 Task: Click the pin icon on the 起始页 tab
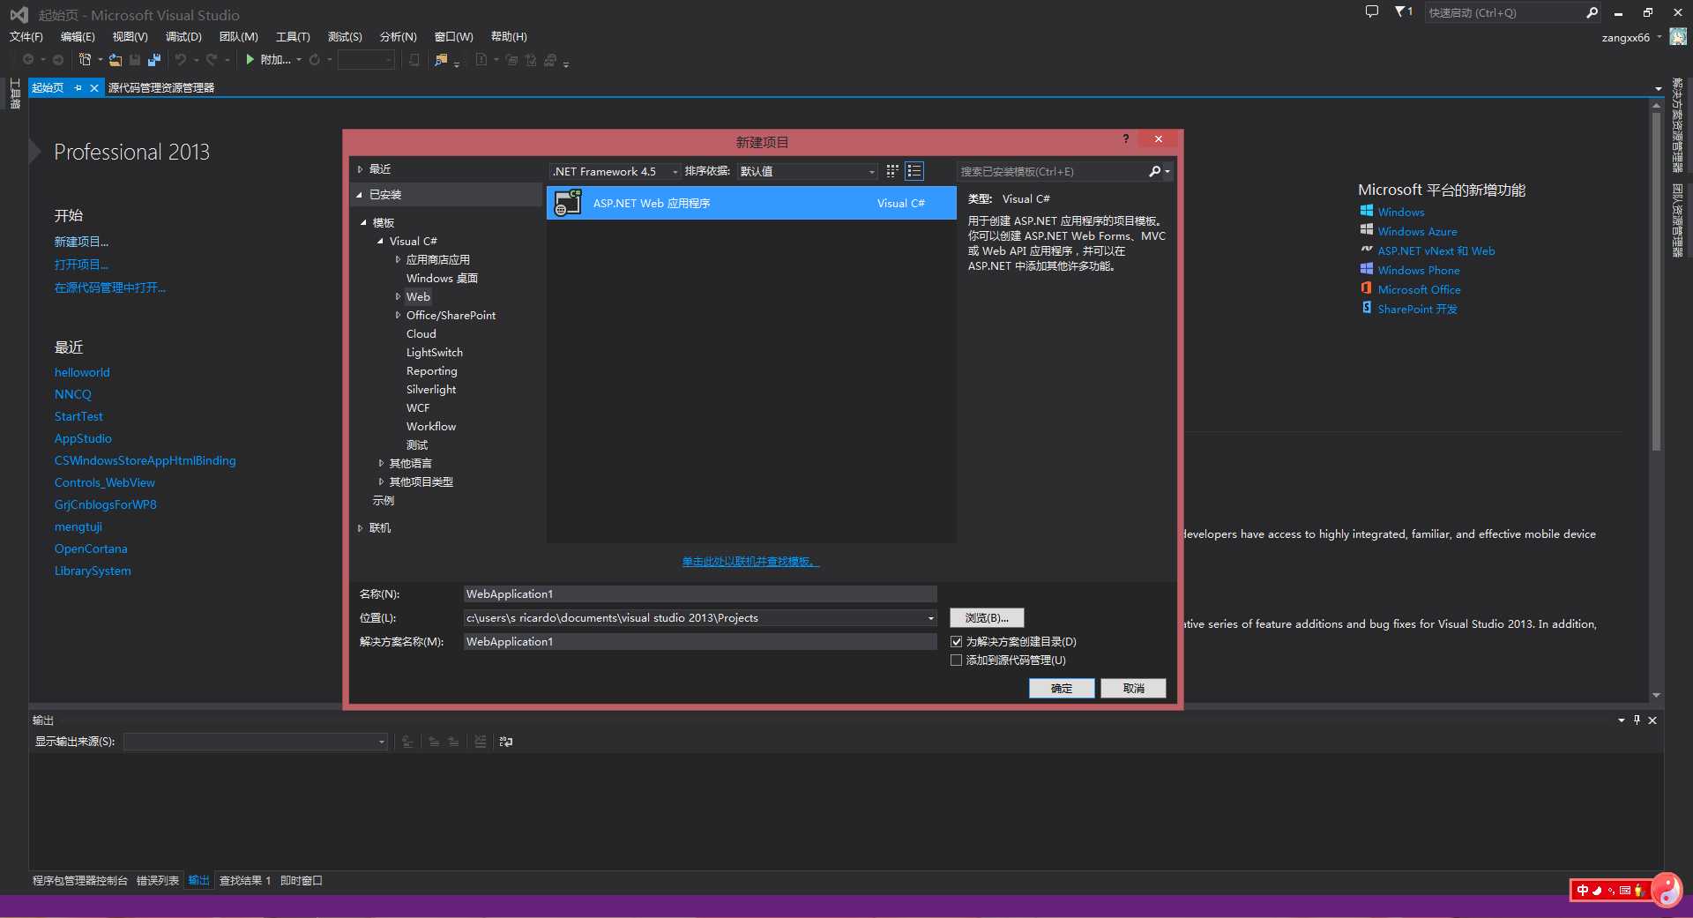78,87
